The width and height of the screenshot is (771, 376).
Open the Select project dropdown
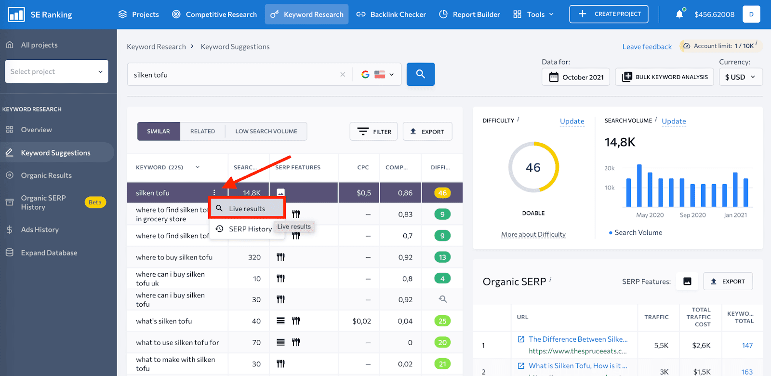57,71
